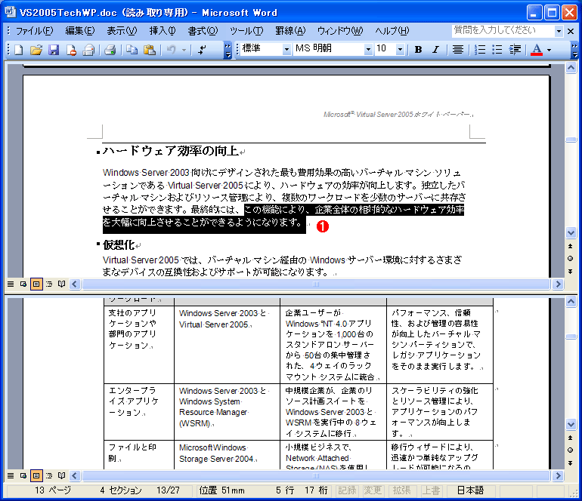The image size is (582, 501).
Task: Click Previous Page double arrow in upper pane
Action: (x=571, y=246)
